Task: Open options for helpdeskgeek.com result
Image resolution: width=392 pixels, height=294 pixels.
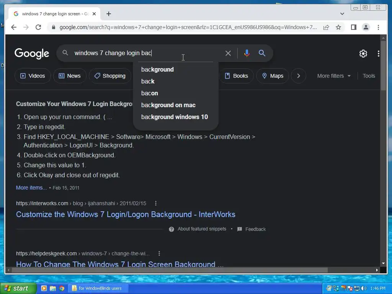Action: pyautogui.click(x=159, y=253)
